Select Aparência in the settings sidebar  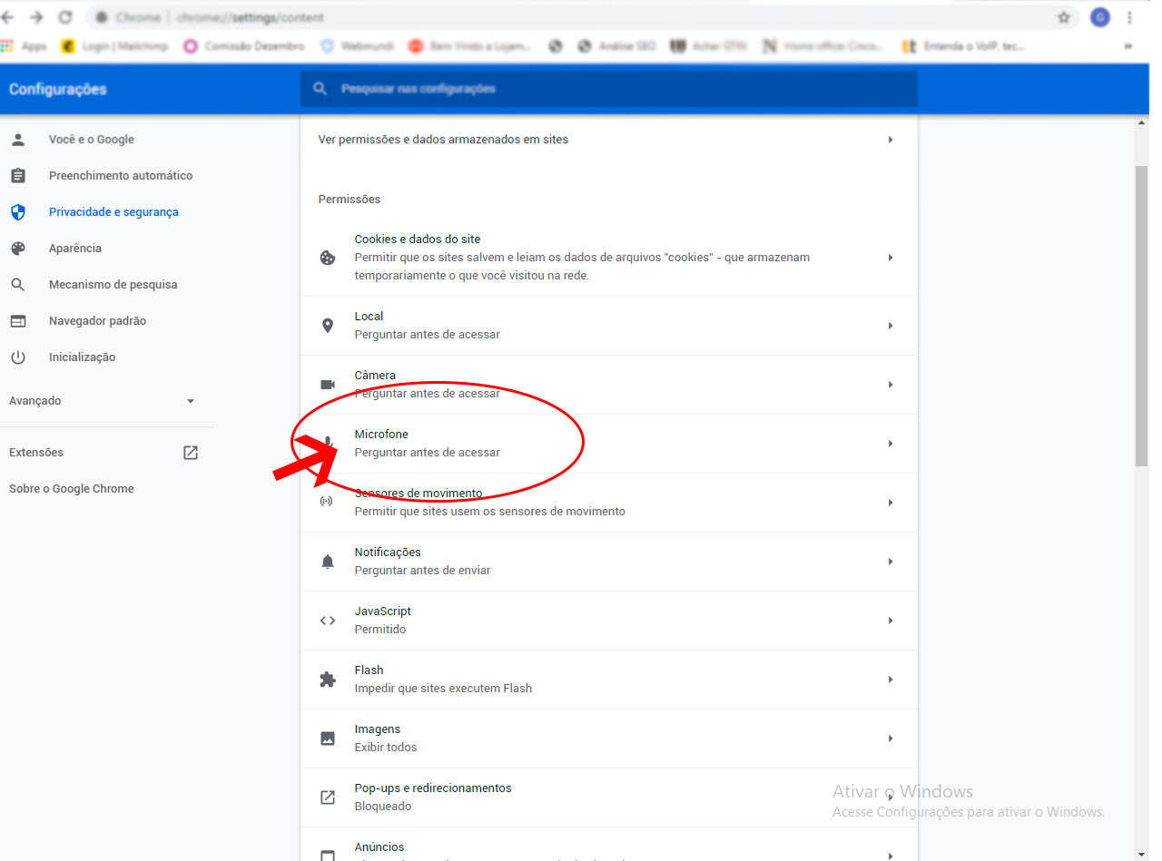pos(75,249)
